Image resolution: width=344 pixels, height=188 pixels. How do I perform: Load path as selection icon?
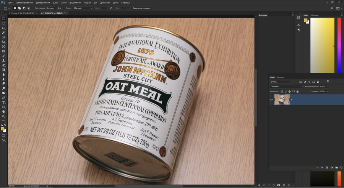(269, 185)
